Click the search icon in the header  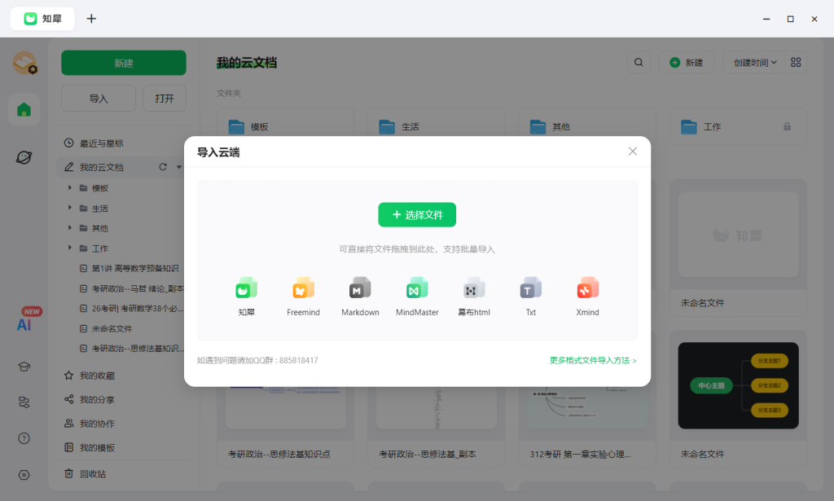coord(639,63)
